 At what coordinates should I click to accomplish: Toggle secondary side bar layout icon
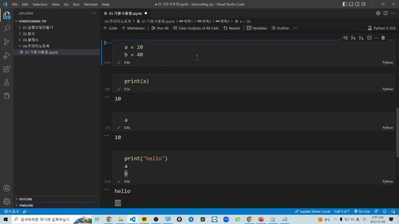tap(357, 4)
